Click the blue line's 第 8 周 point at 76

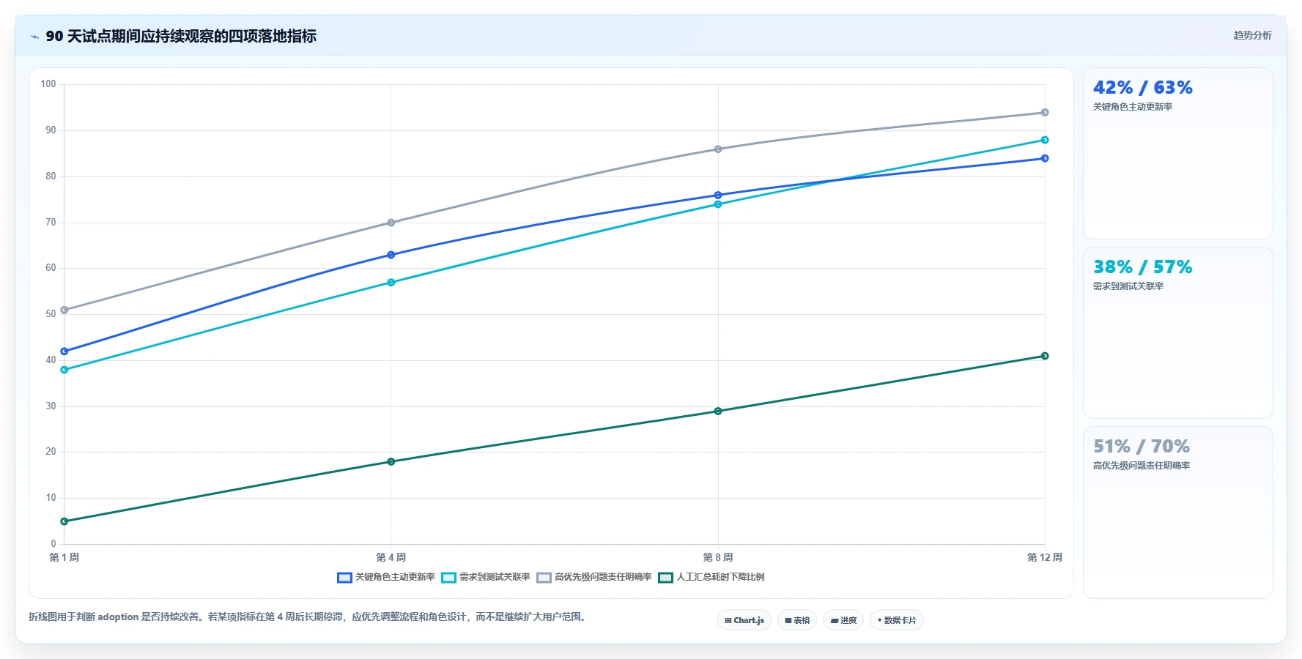pos(718,196)
